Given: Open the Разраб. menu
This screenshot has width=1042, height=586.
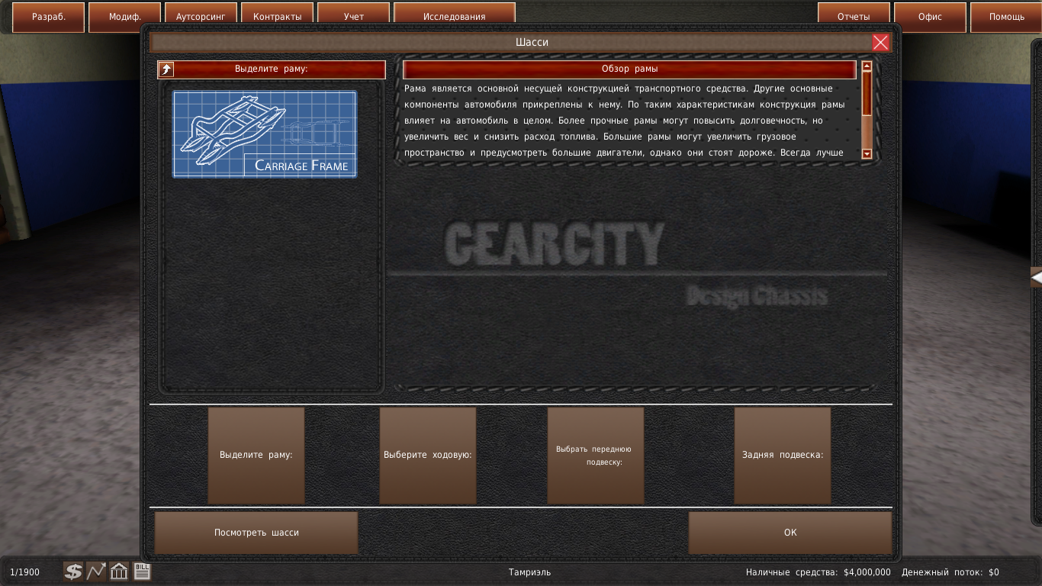Looking at the screenshot, I should pyautogui.click(x=49, y=17).
